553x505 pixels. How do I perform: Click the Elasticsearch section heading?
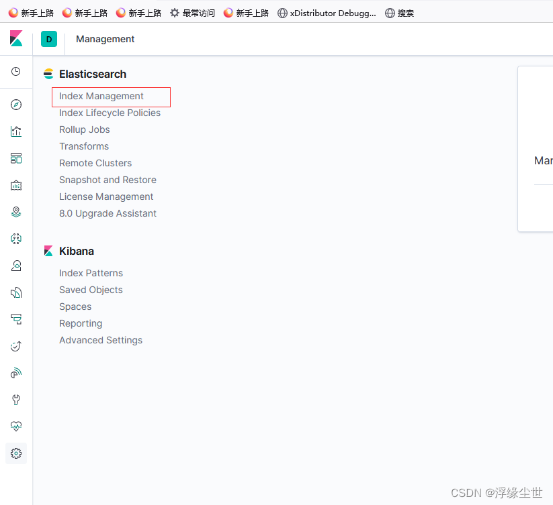pyautogui.click(x=93, y=74)
